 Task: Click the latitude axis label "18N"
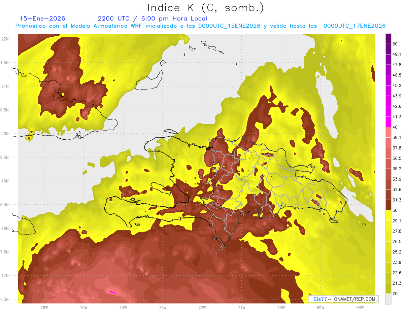[x=5, y=229]
